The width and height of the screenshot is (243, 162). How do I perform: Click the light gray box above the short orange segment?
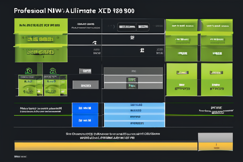(x=215, y=138)
